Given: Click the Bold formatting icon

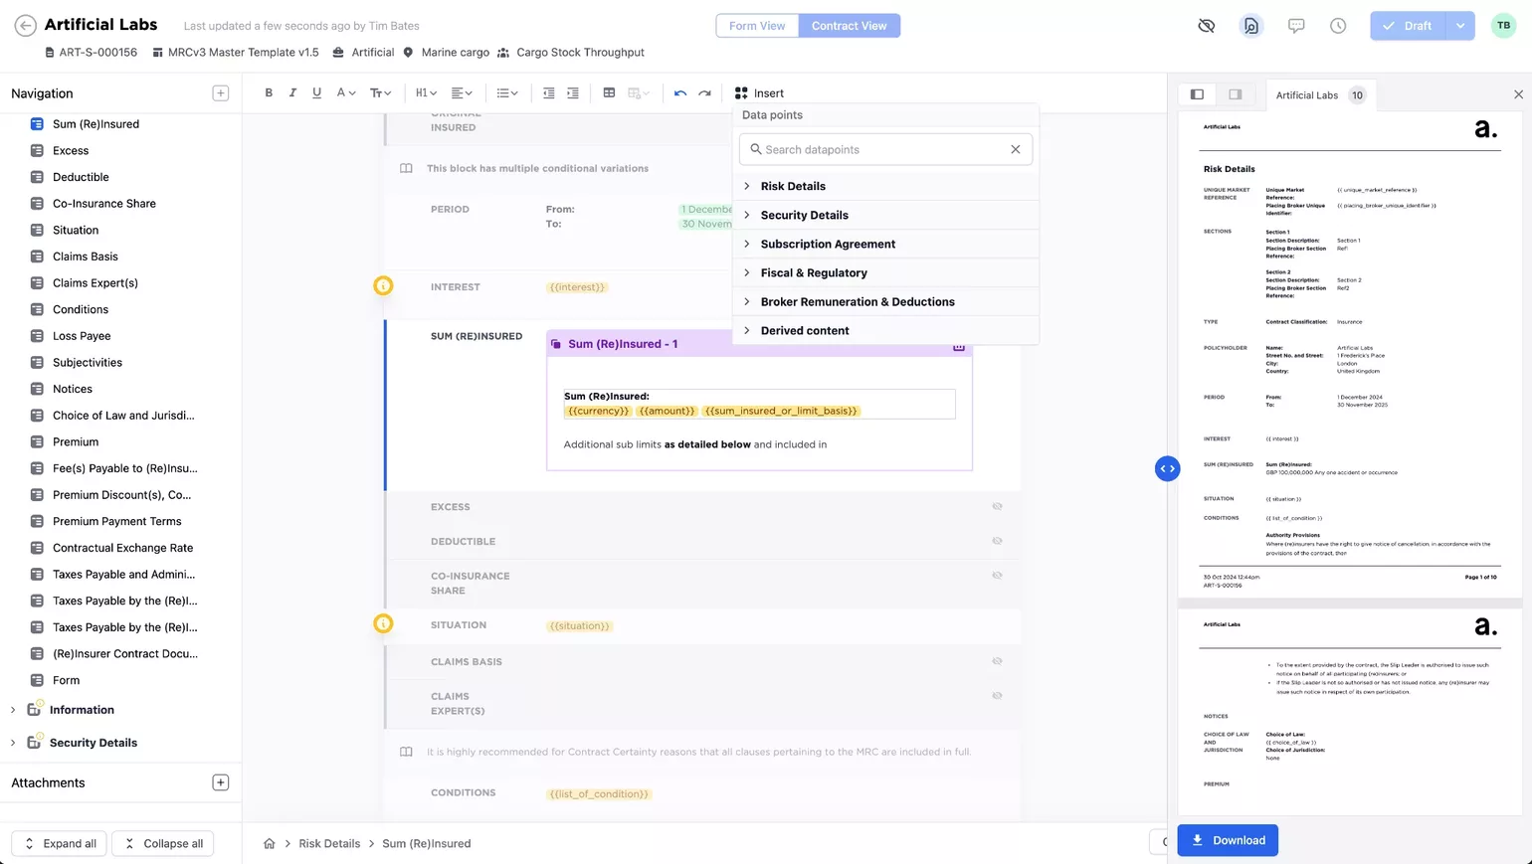Looking at the screenshot, I should pyautogui.click(x=269, y=92).
